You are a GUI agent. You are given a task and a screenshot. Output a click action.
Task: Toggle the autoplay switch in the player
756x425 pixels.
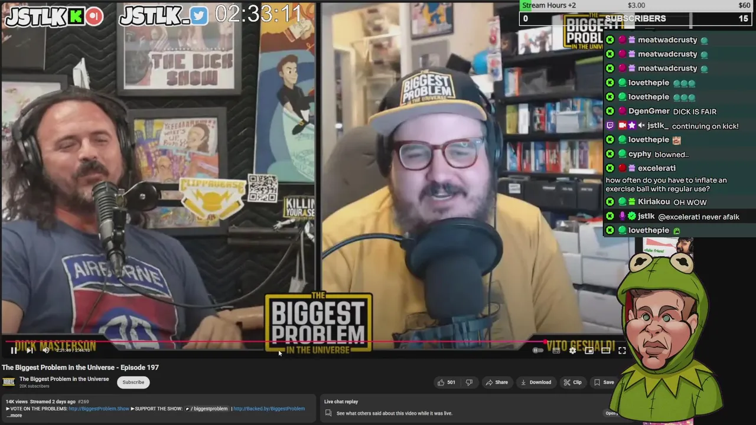pos(537,351)
